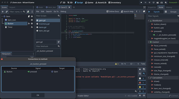Instantiate child scene link icon
The height and width of the screenshot is (99, 179).
coord(7,12)
